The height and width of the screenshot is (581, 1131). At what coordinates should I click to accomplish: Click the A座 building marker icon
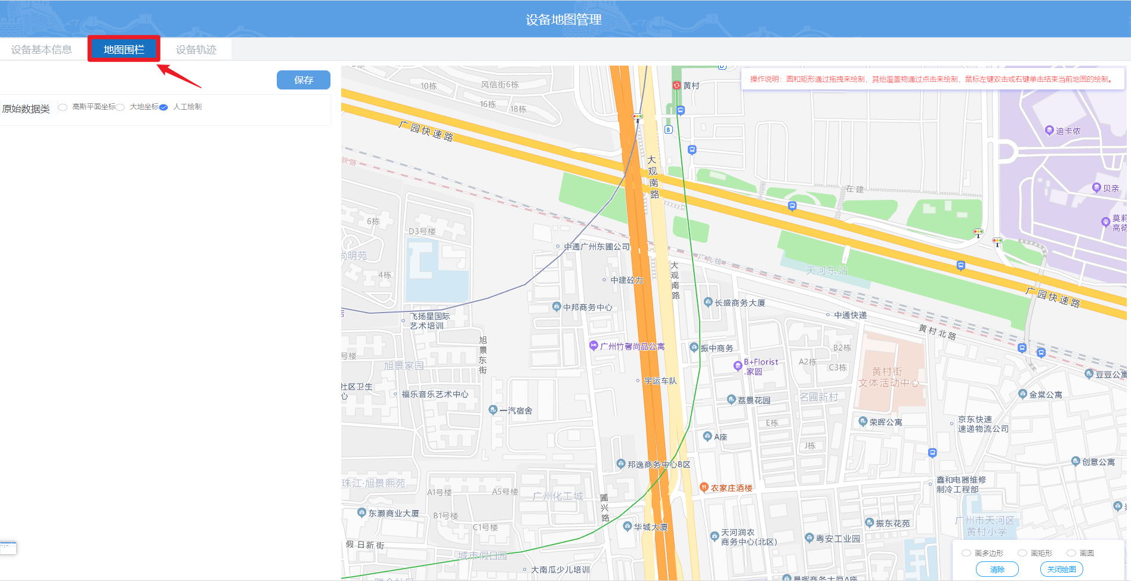707,436
